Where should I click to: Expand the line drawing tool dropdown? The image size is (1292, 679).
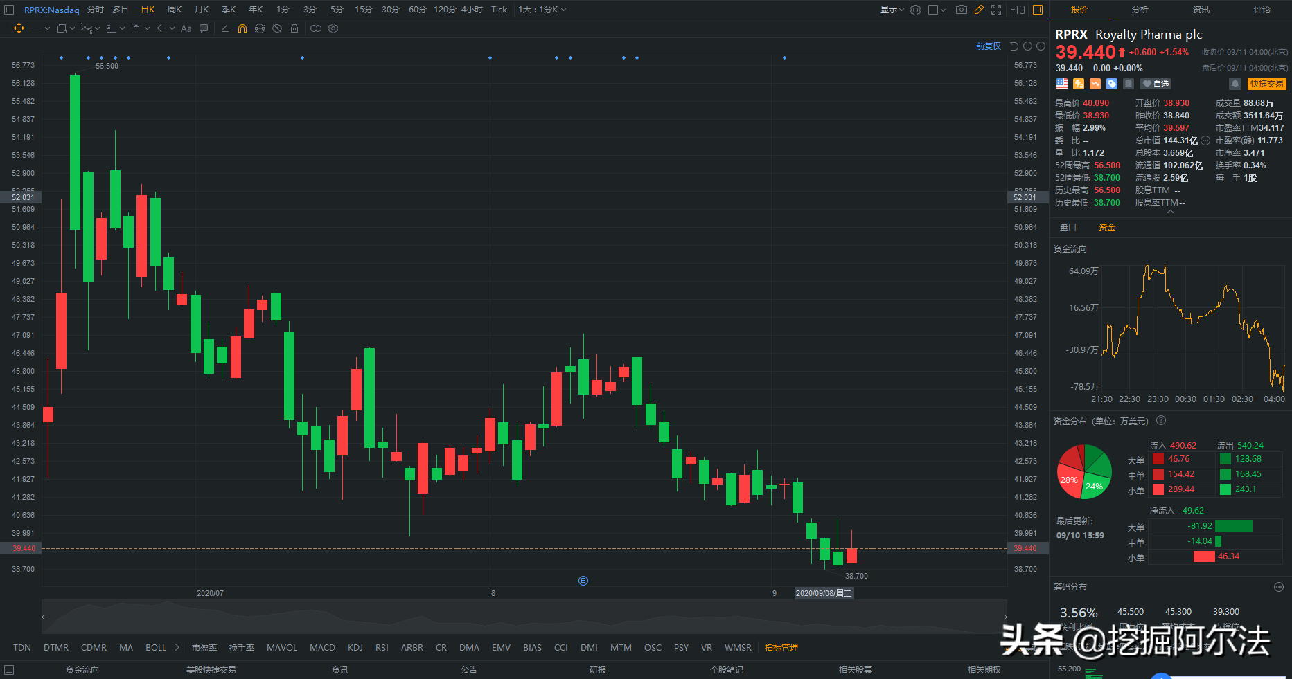(x=47, y=28)
